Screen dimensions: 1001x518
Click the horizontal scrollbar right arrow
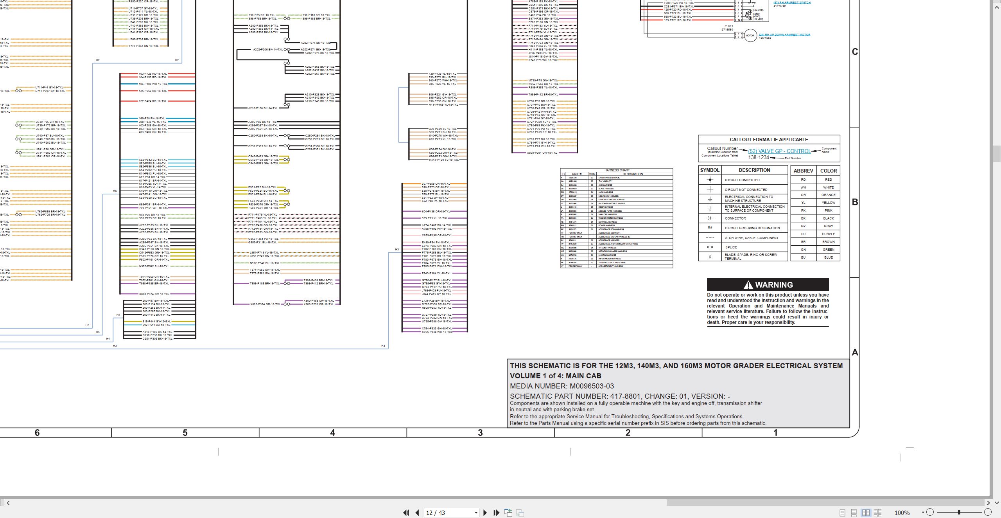[x=988, y=503]
